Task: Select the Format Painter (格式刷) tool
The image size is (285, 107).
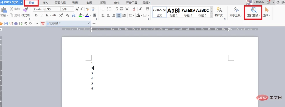Action: [x=26, y=12]
